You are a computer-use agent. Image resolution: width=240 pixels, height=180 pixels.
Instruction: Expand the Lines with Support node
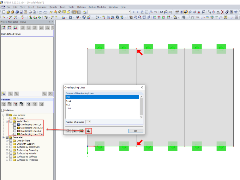(x=7, y=144)
